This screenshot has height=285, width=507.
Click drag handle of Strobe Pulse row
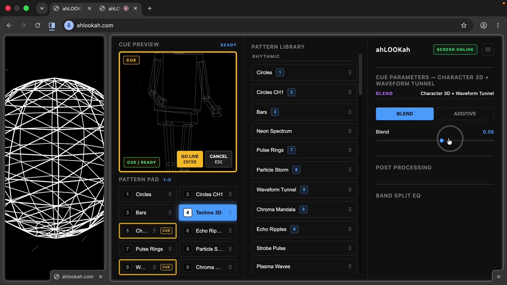click(x=350, y=248)
